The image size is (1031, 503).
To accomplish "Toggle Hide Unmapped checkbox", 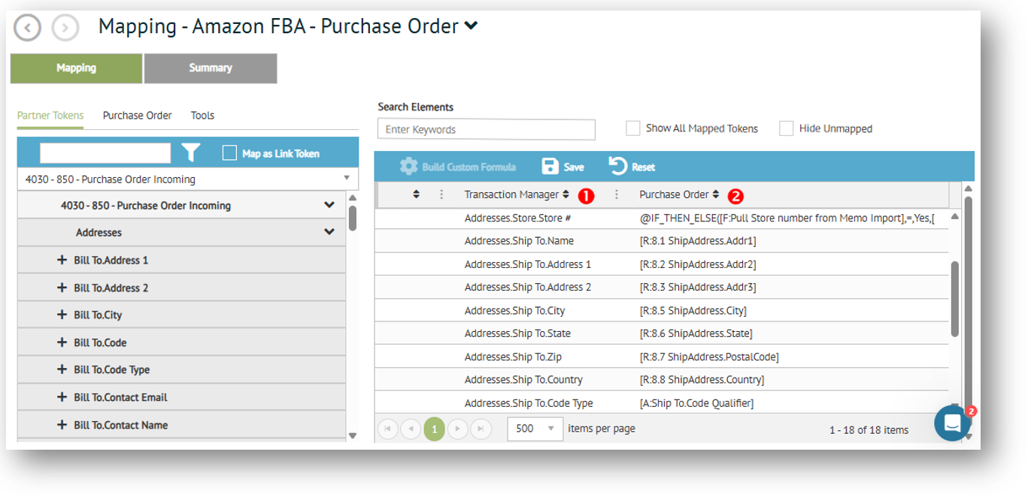I will click(x=787, y=128).
